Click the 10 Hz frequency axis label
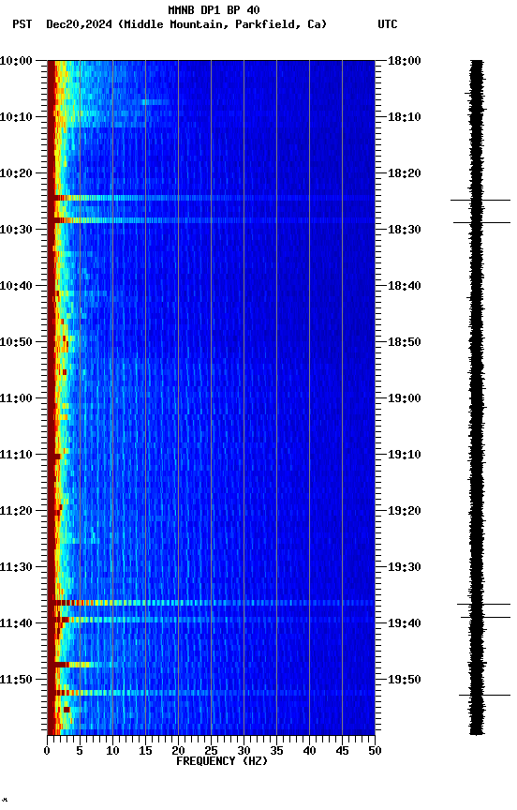The image size is (517, 810). 112,752
